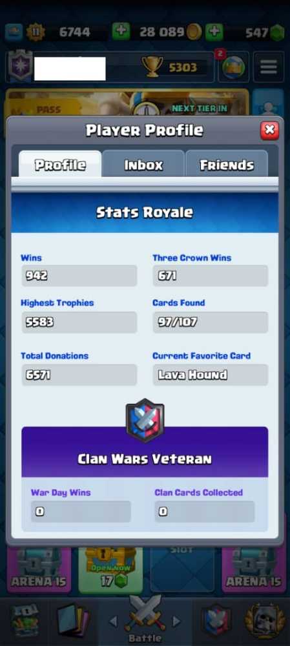Tap the green plus next to gold

click(x=121, y=32)
